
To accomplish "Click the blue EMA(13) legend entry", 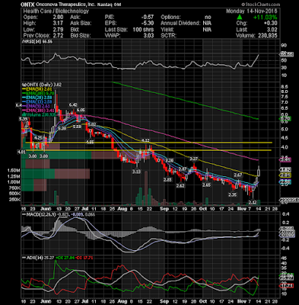I will pyautogui.click(x=37, y=101).
